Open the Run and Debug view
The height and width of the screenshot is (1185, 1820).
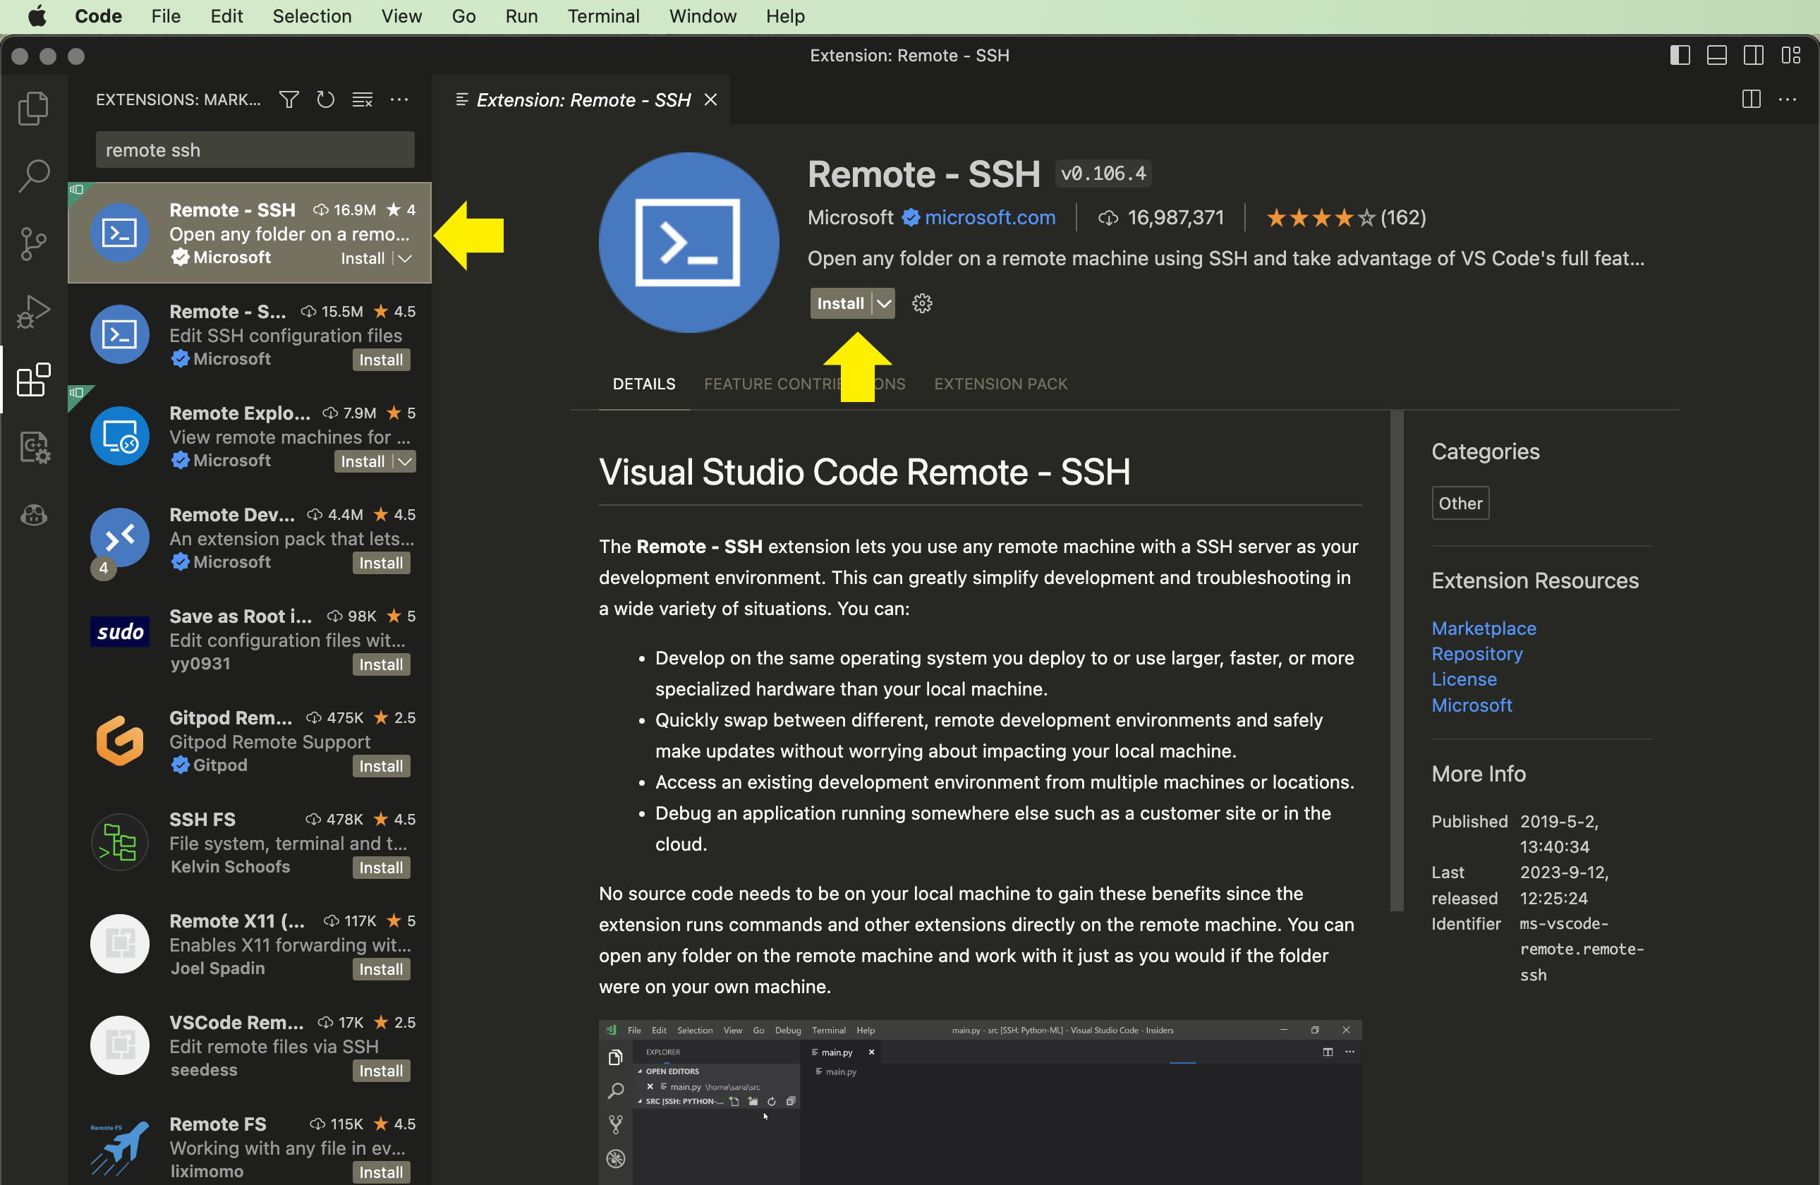34,311
